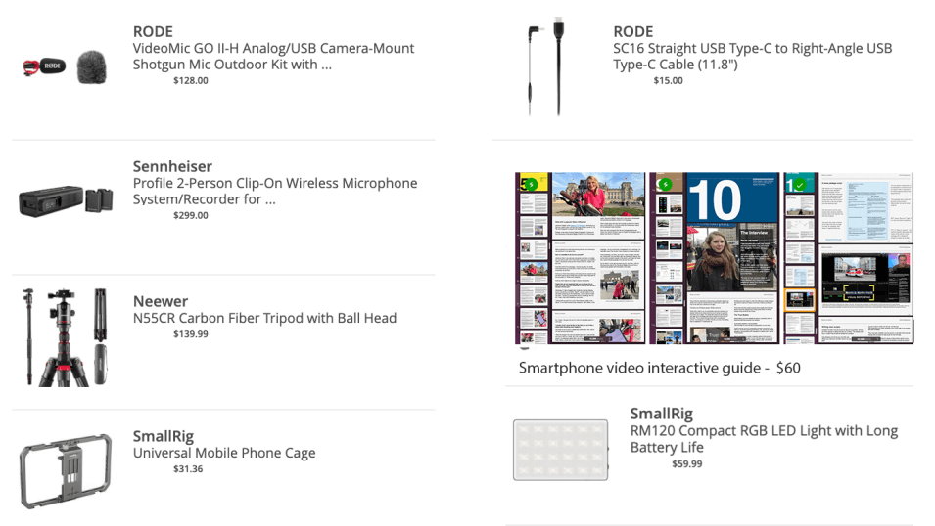Viewport: 935px width, 526px height.
Task: Click SC16 Straight USB Type-C cable title
Action: 753,56
